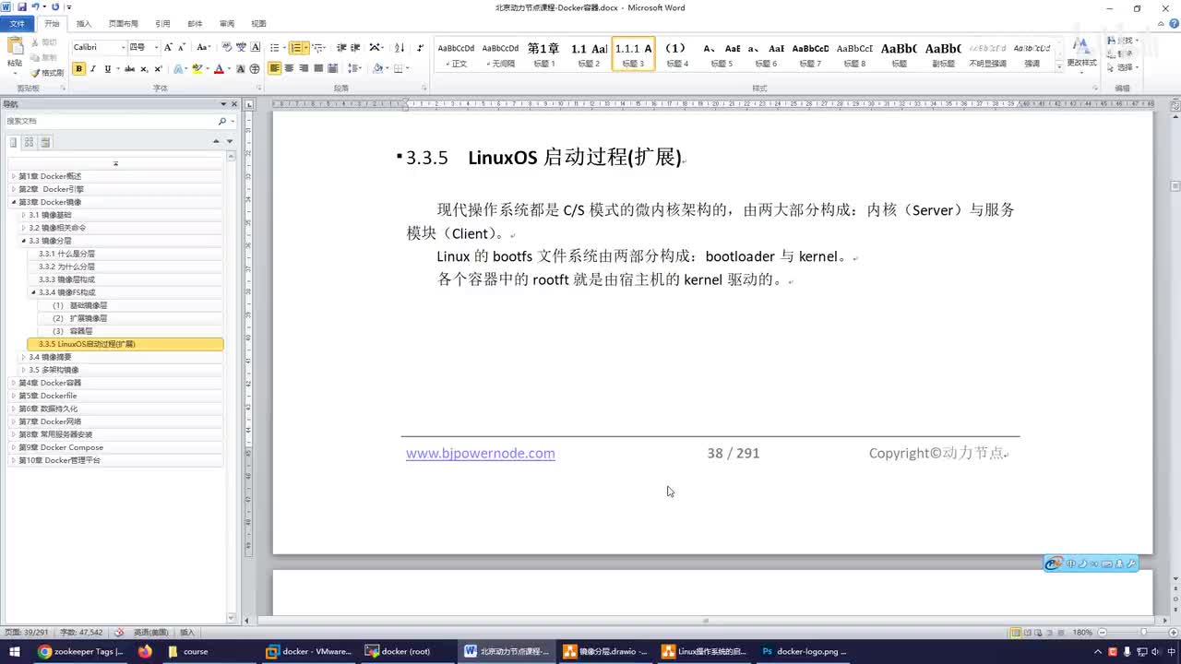Center the paragraph text

(x=290, y=69)
